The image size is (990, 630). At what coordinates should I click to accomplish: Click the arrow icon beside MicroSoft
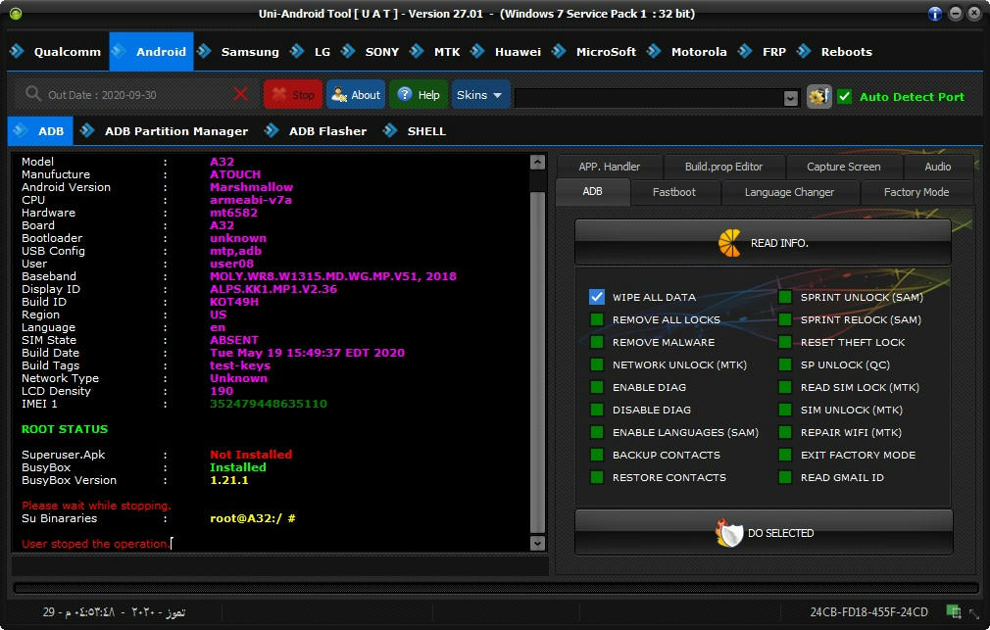tap(559, 51)
